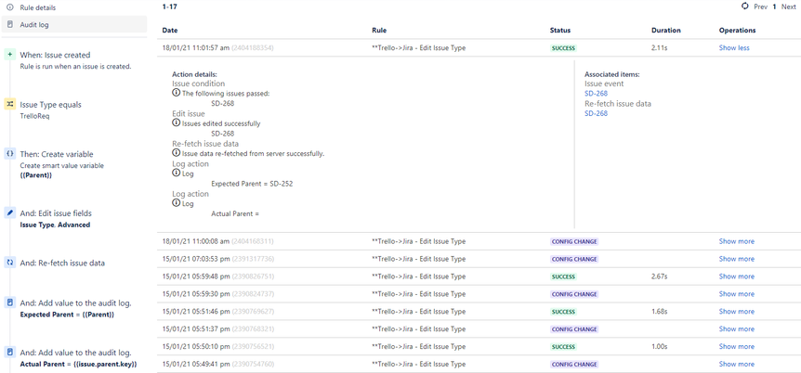Click the SUCCESS status badge on first row
The width and height of the screenshot is (801, 373).
pos(563,48)
